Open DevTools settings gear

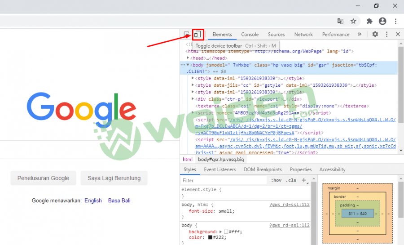375,34
